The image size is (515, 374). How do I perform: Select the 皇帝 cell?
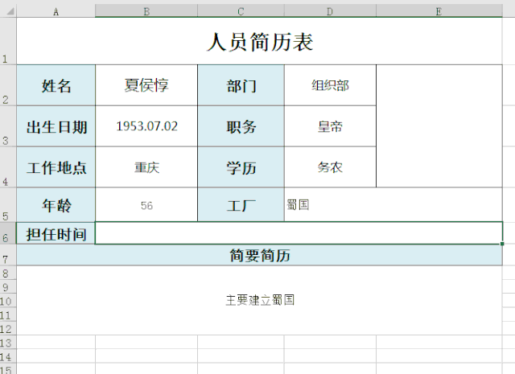pyautogui.click(x=330, y=126)
